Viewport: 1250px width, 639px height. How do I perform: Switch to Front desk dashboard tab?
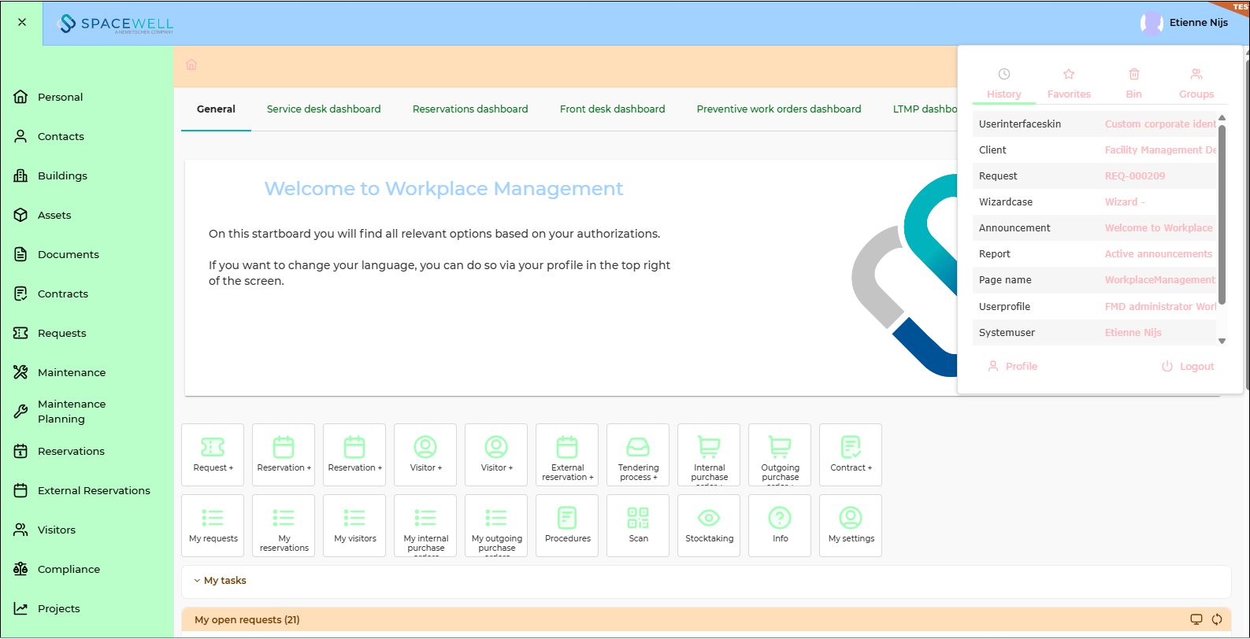(612, 109)
